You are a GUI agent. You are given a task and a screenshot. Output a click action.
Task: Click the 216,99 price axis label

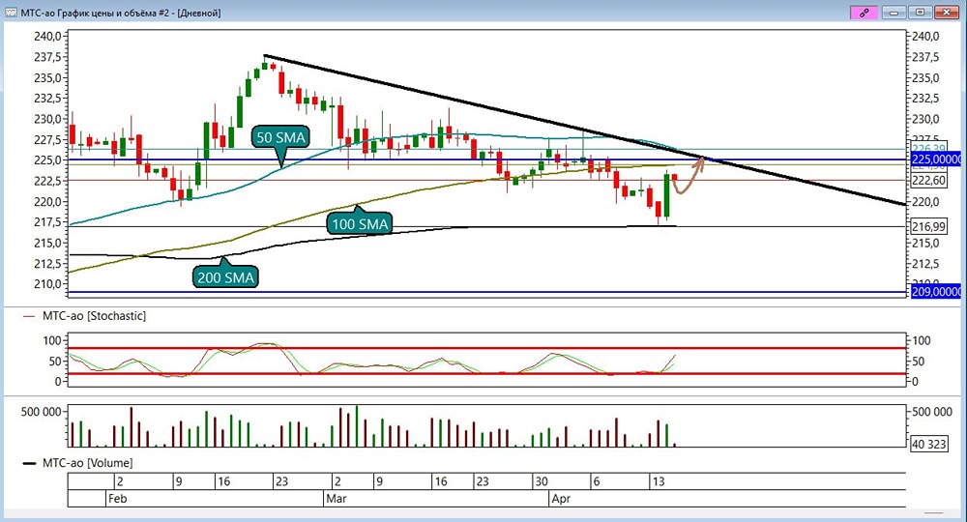[928, 226]
